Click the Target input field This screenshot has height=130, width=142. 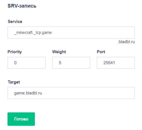[71, 93]
